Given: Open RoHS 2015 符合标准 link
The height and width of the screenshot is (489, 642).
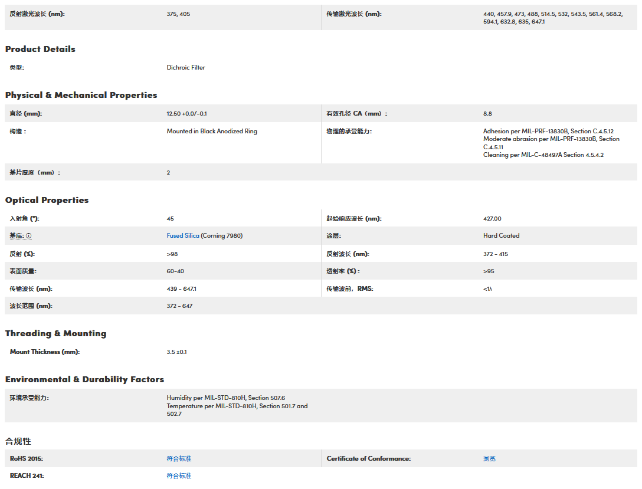Looking at the screenshot, I should click(x=179, y=459).
